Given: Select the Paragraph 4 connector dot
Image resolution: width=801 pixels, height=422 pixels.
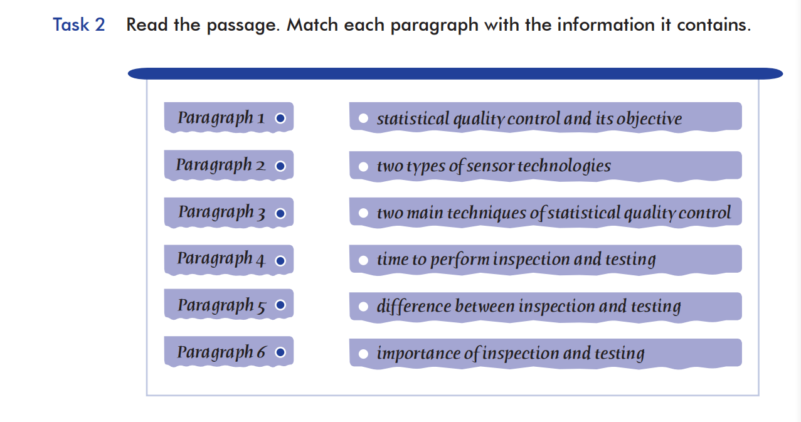Looking at the screenshot, I should click(x=280, y=260).
